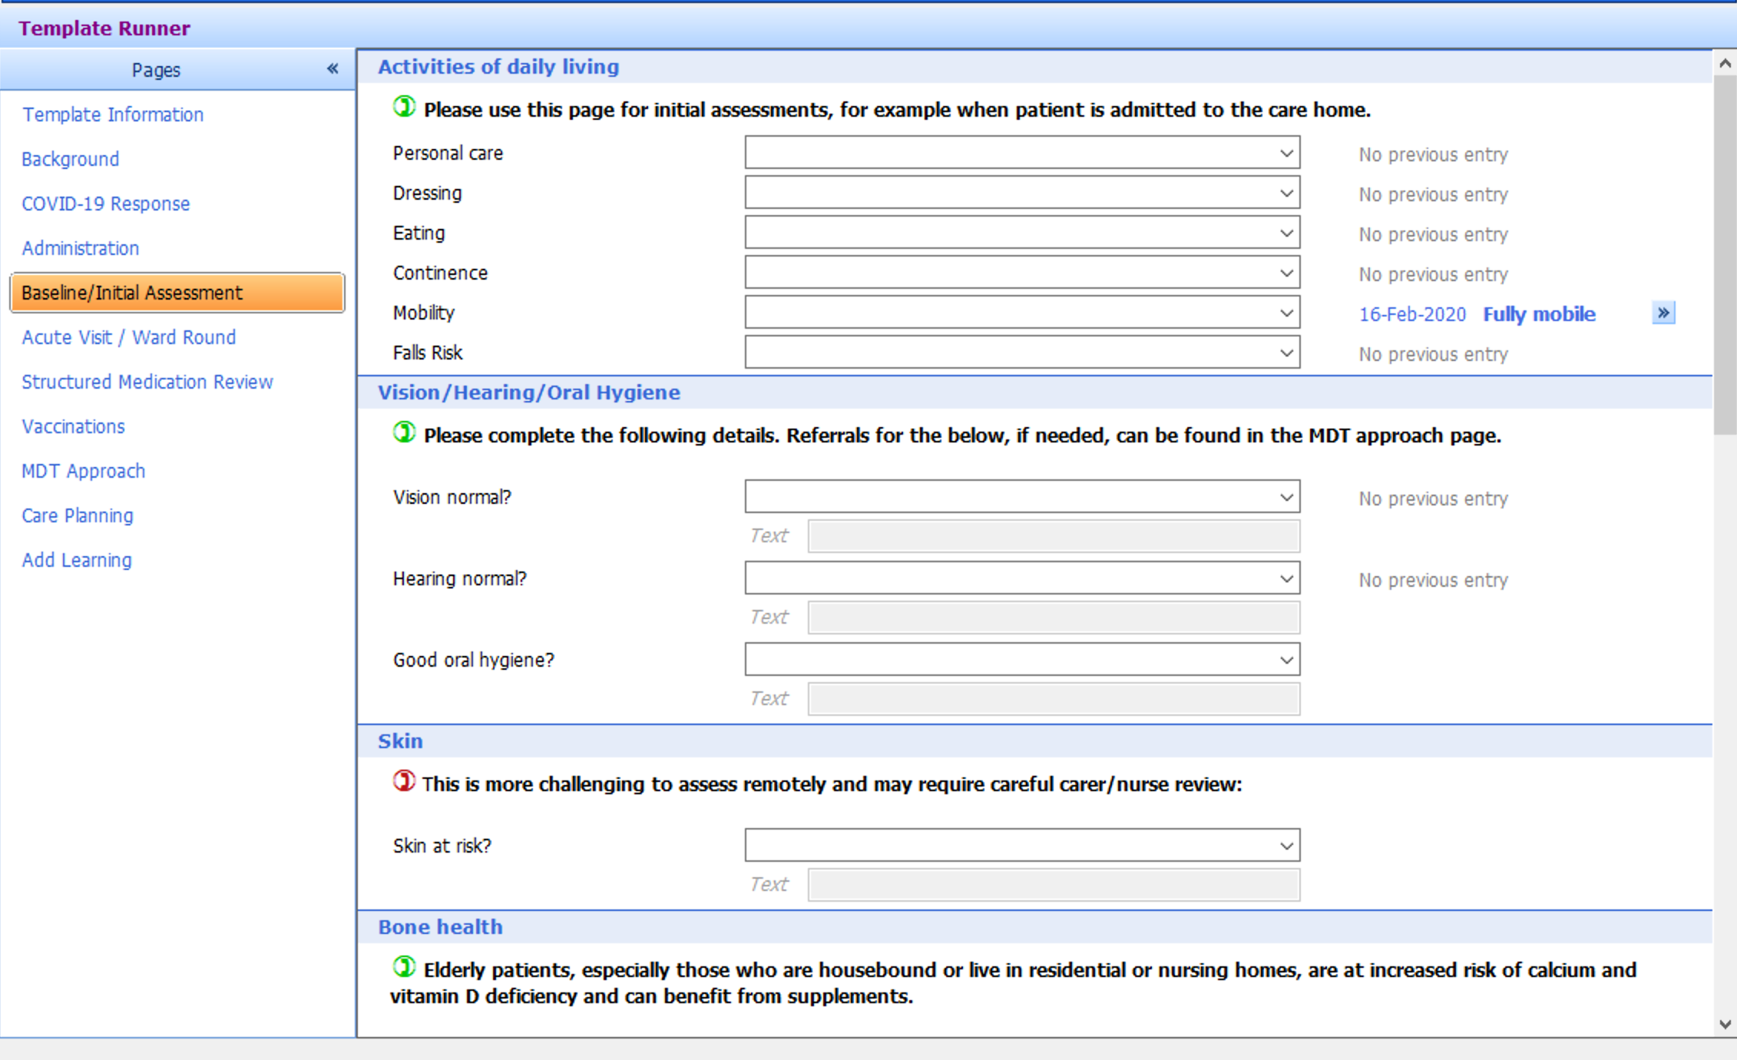Click the green info icon in Vision/Hearing/Oral Hygiene

pyautogui.click(x=403, y=432)
